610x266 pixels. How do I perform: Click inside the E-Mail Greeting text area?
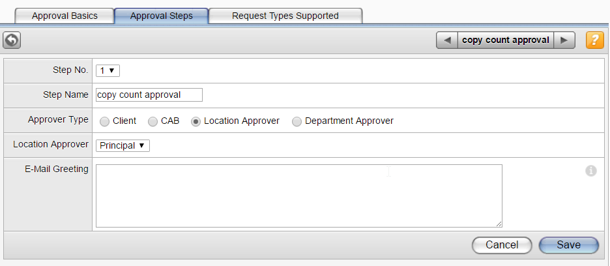(x=298, y=196)
